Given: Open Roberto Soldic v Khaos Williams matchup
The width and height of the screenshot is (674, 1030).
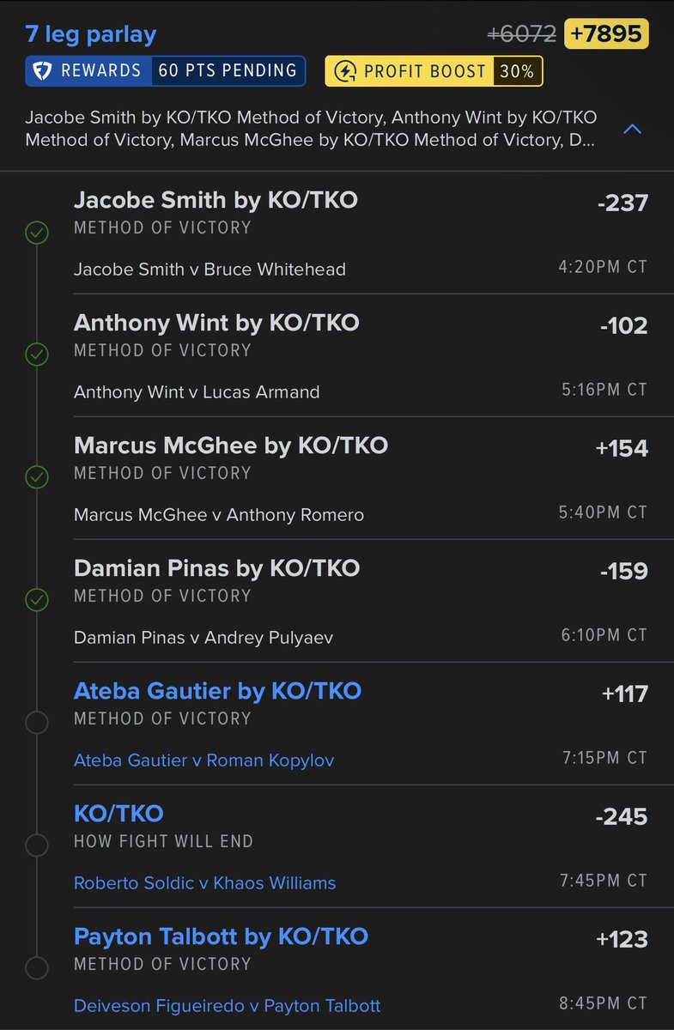Looking at the screenshot, I should (x=205, y=883).
